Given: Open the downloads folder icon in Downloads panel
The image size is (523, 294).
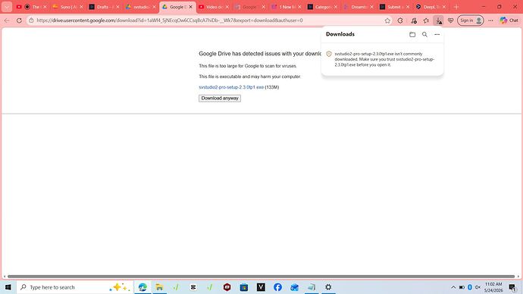Looking at the screenshot, I should pos(412,34).
